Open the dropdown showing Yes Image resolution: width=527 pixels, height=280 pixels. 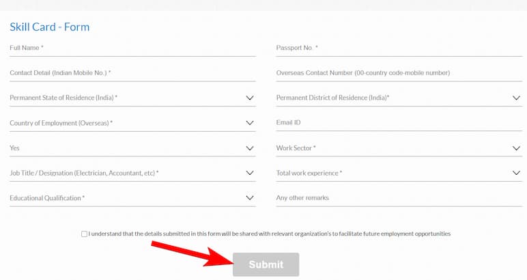point(132,148)
